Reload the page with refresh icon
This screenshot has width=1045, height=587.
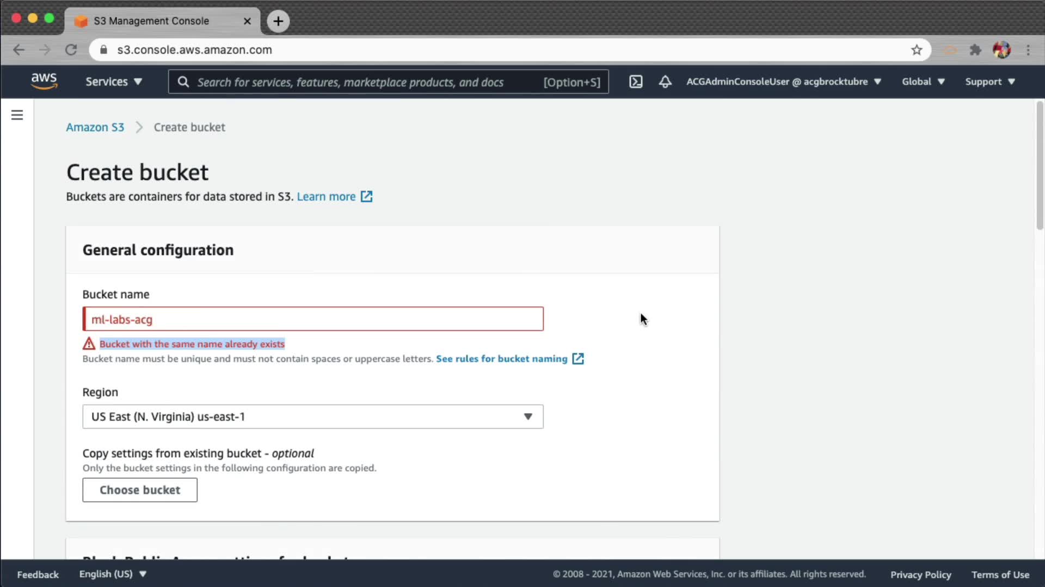pos(71,50)
